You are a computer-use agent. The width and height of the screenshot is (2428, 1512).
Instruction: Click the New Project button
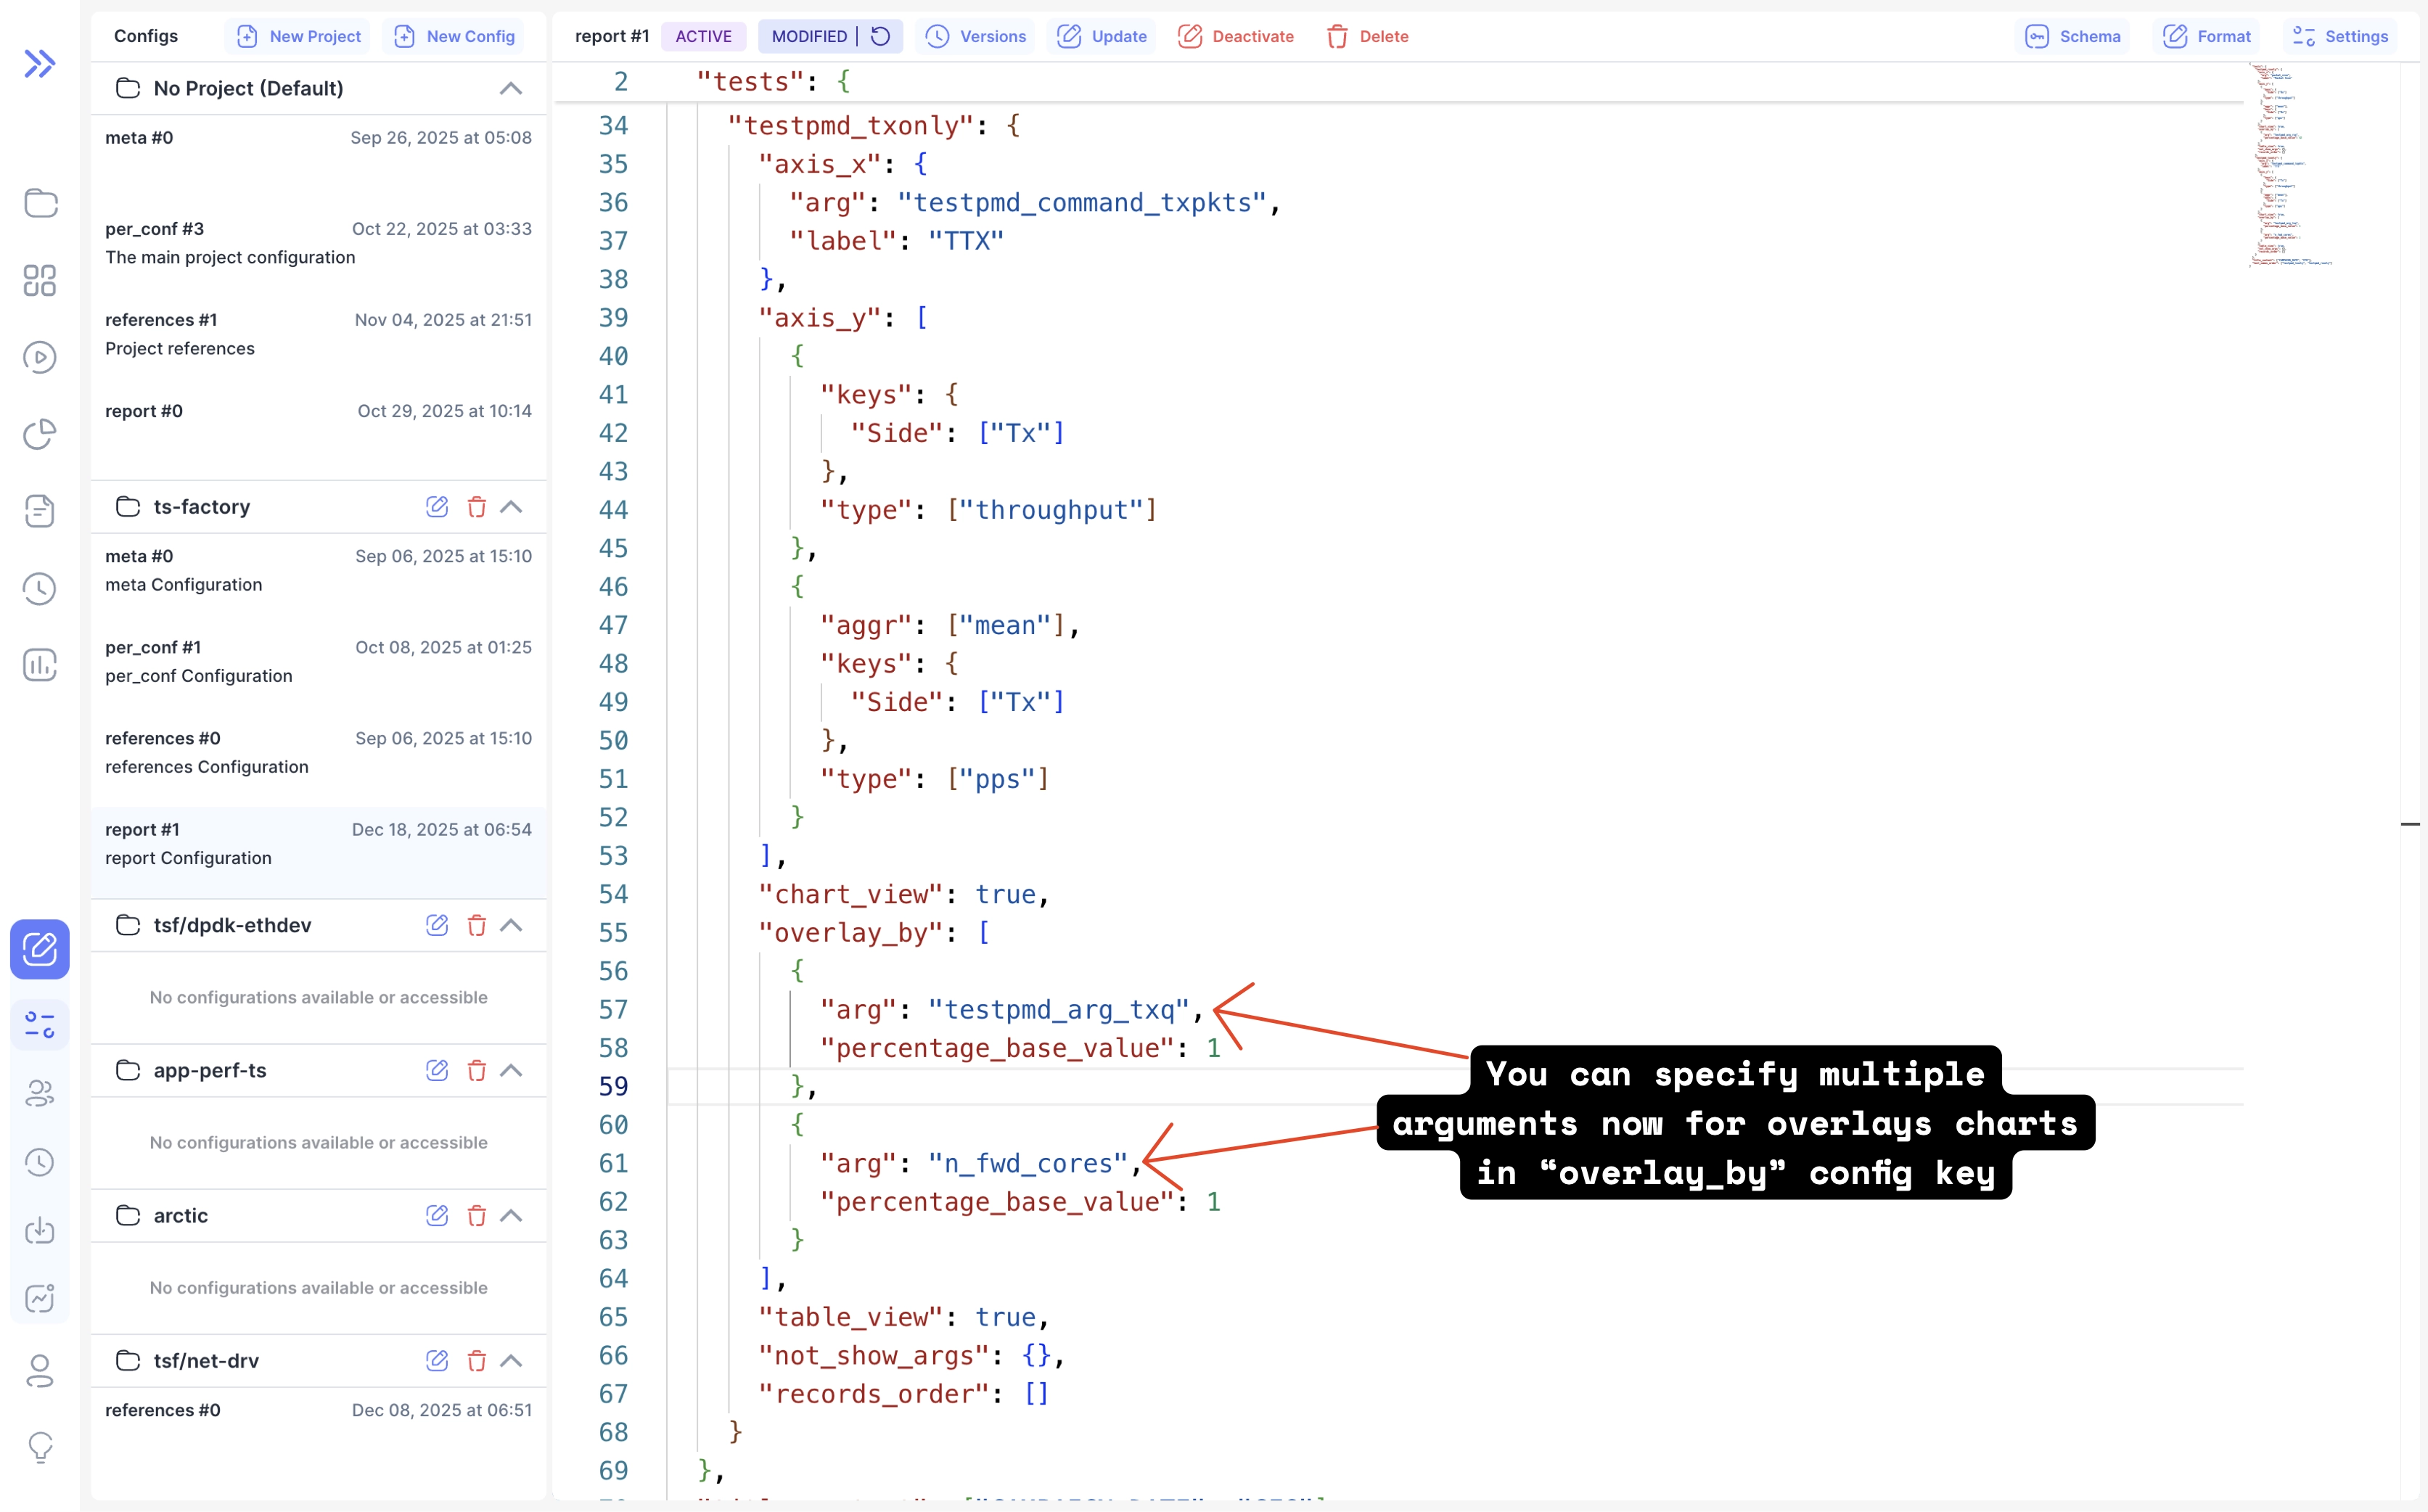coord(298,36)
